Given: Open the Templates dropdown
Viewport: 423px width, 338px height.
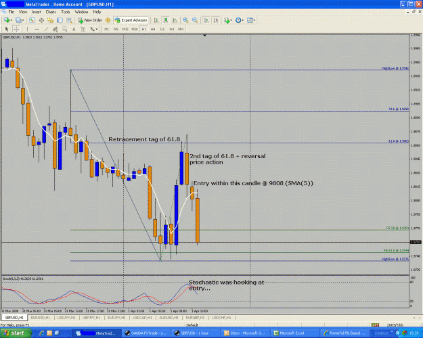Looking at the screenshot, I should pos(251,20).
